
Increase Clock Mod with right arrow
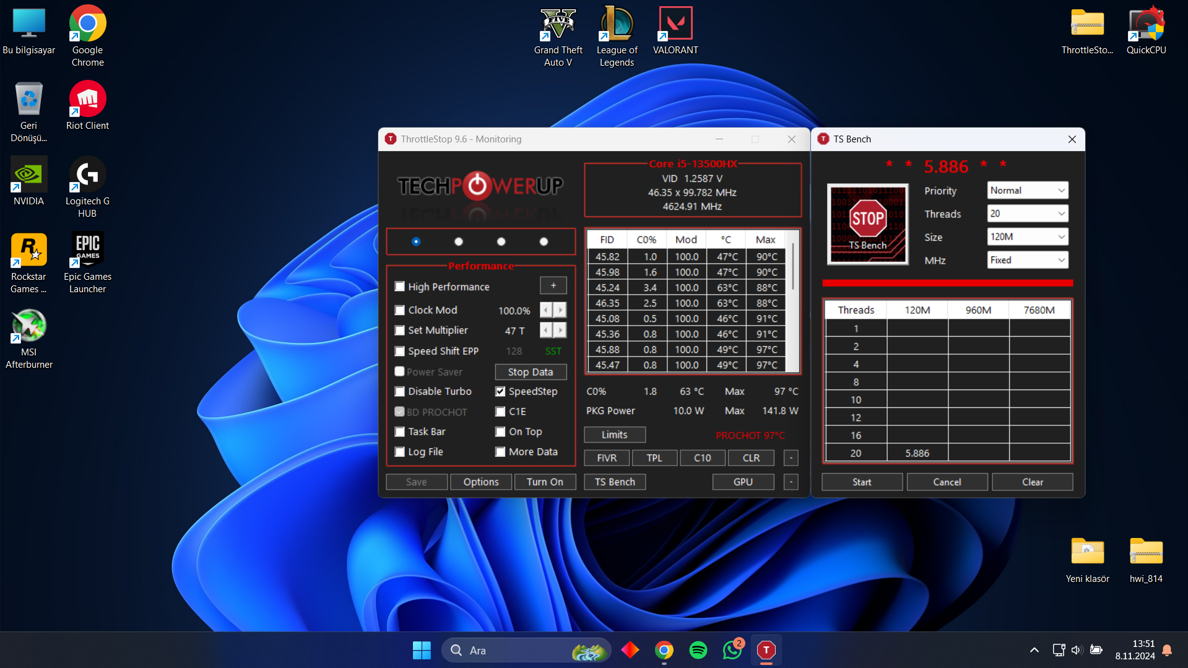[560, 310]
